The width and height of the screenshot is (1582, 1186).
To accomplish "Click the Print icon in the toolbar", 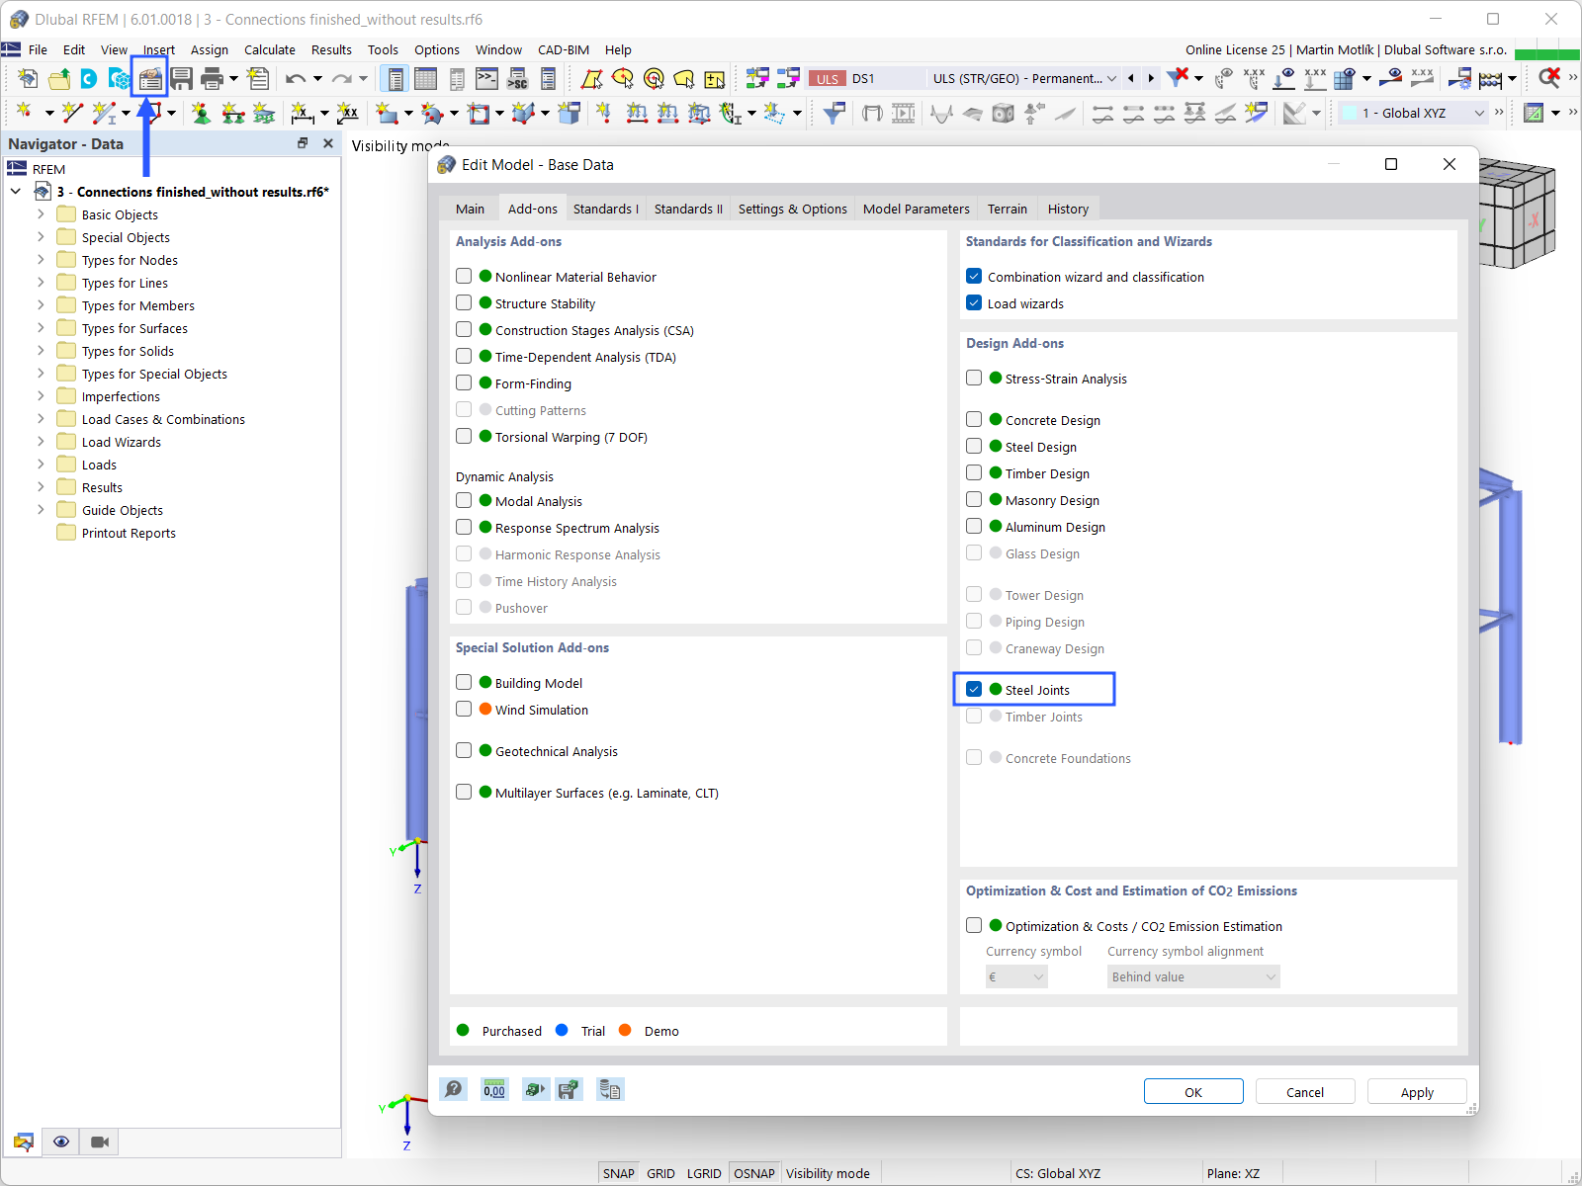I will click(212, 79).
